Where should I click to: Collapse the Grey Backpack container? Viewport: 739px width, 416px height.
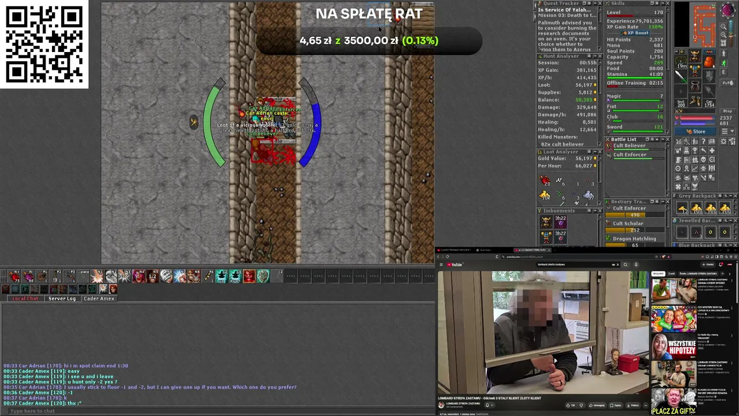[730, 196]
